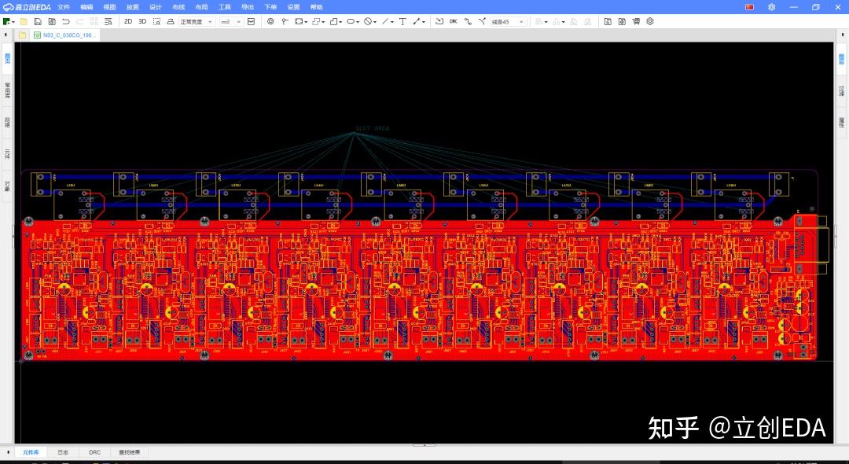
Task: Click the open folder toolbar icon
Action: pos(24,22)
